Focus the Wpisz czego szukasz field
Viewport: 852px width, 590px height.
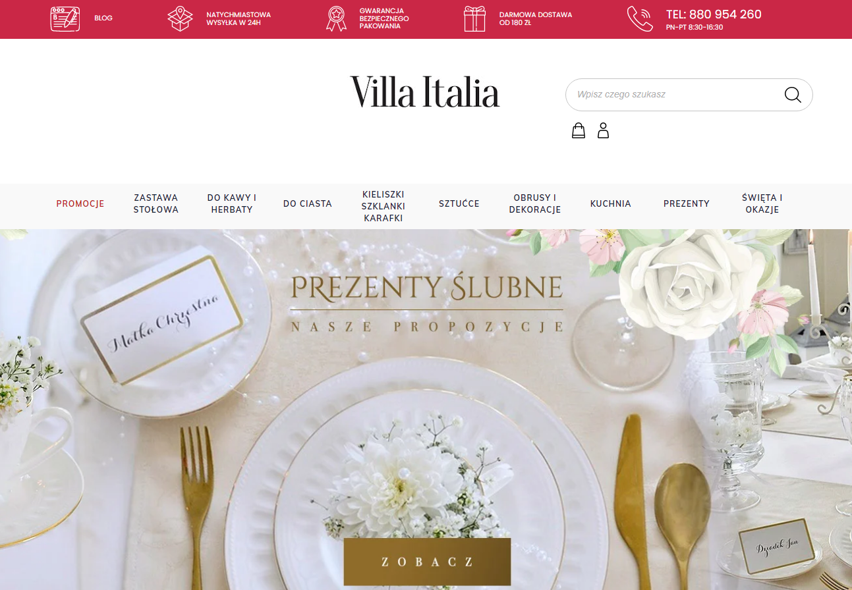click(672, 95)
